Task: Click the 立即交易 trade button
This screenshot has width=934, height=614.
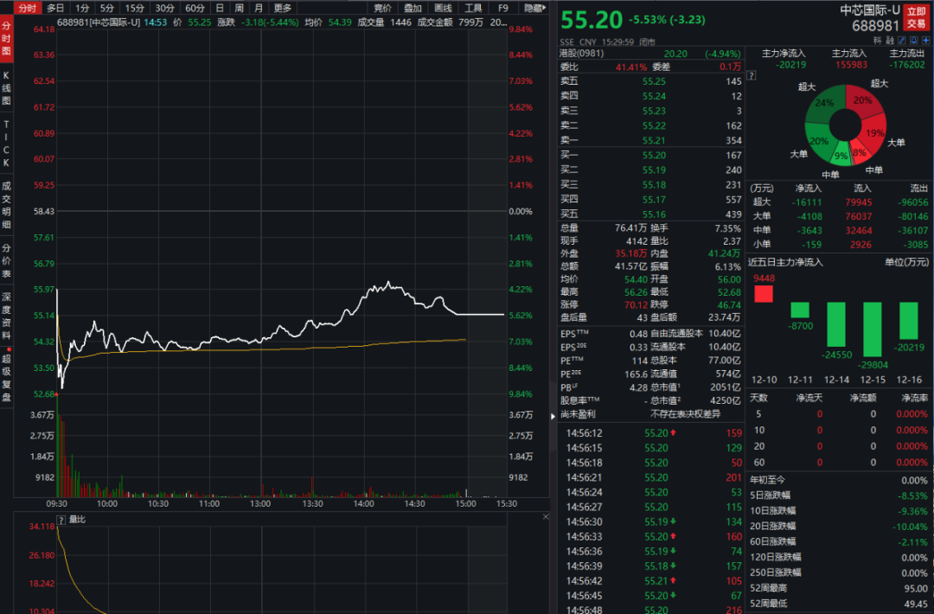Action: [915, 18]
